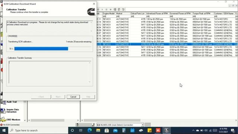The height and width of the screenshot is (134, 238).
Task: Open Microsoft Store from taskbar
Action: [107, 130]
